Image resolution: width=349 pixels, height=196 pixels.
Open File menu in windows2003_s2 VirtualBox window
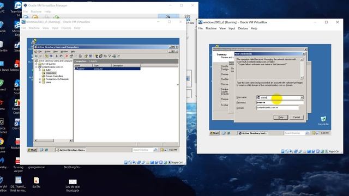(201, 28)
